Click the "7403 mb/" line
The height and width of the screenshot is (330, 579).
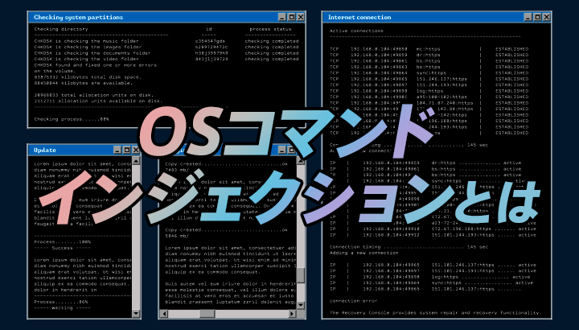tap(177, 170)
